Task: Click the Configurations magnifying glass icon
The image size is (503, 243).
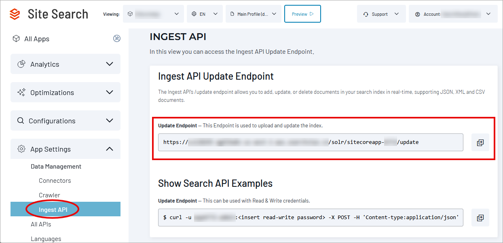Action: click(x=21, y=120)
